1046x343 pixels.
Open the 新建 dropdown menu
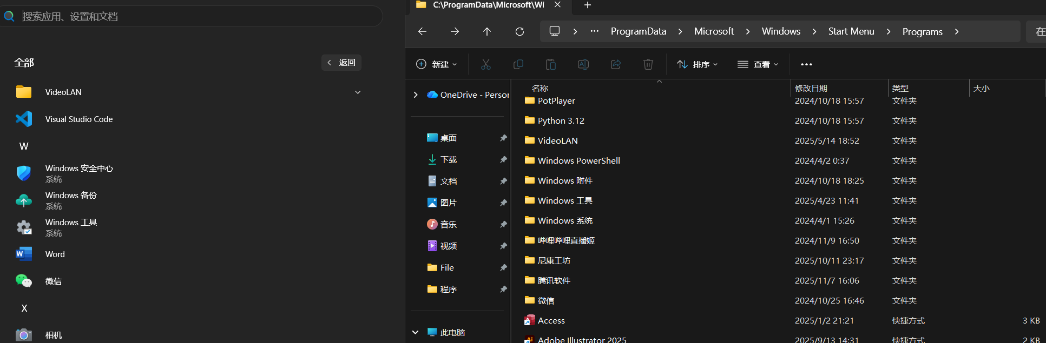coord(436,64)
